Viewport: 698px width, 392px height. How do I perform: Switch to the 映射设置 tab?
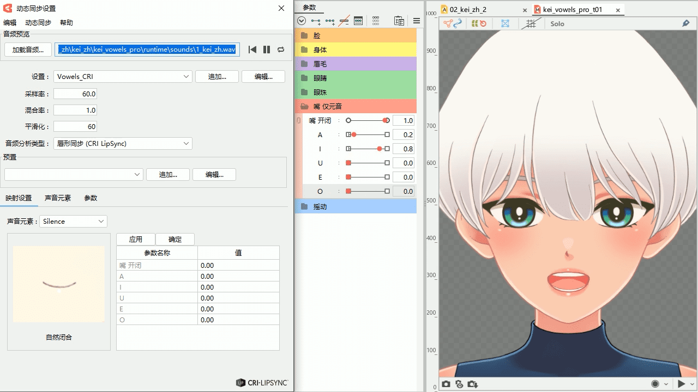coord(19,198)
